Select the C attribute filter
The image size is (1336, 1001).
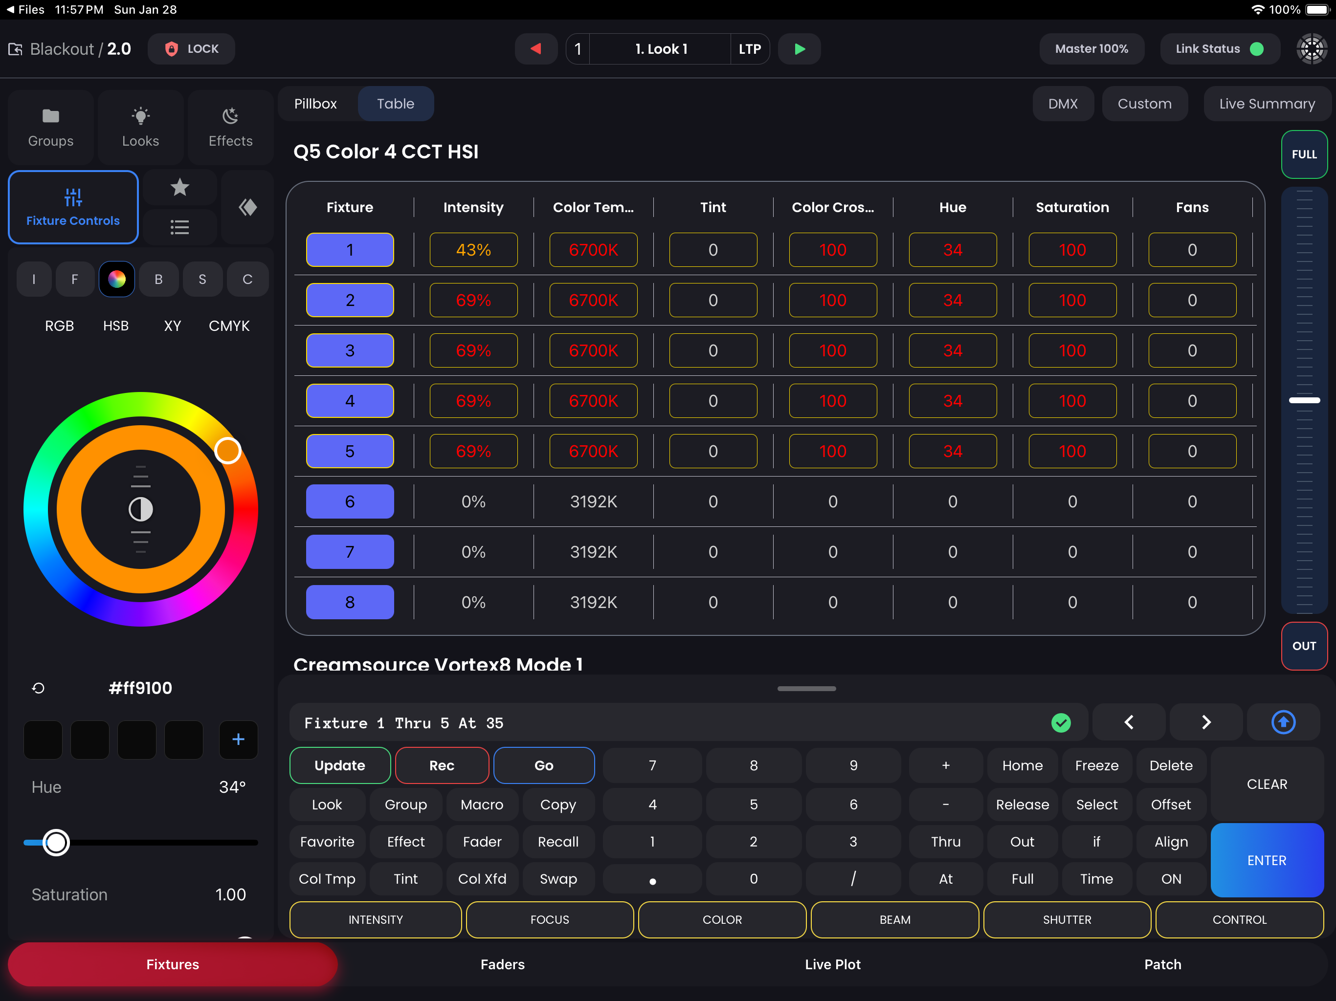[x=247, y=279]
